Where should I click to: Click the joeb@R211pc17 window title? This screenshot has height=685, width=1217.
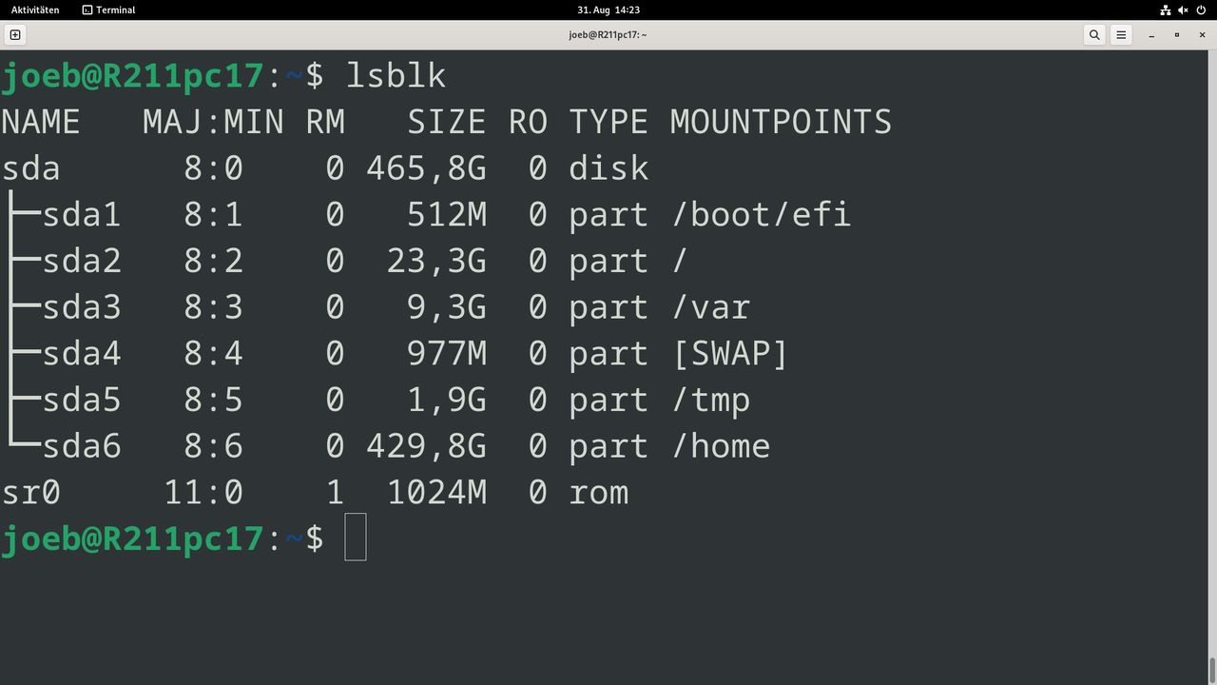pyautogui.click(x=608, y=35)
